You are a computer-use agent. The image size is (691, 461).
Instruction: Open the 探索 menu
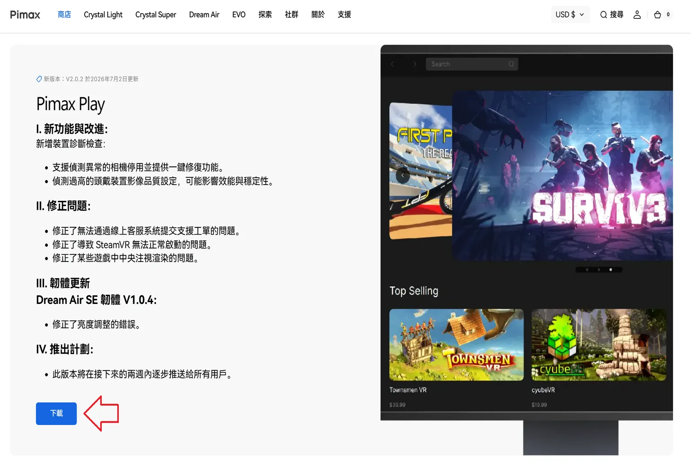[265, 14]
